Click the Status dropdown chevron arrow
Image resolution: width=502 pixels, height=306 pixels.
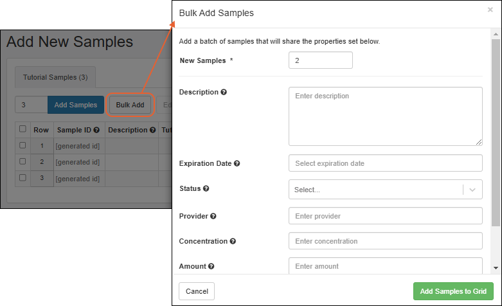pyautogui.click(x=472, y=190)
